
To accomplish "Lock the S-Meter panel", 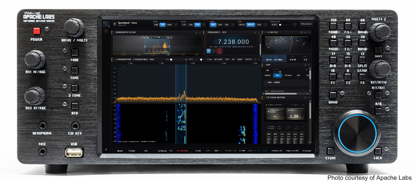I will [x=305, y=32].
